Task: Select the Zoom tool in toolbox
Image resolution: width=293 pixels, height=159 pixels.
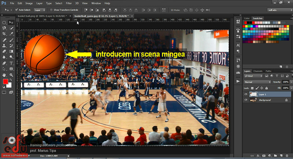Action: pos(11,75)
